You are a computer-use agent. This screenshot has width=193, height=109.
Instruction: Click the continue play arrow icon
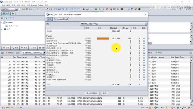(x=103, y=9)
